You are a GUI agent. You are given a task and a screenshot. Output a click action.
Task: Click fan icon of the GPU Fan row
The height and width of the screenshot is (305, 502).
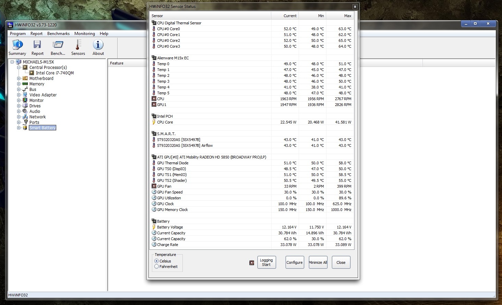point(154,186)
